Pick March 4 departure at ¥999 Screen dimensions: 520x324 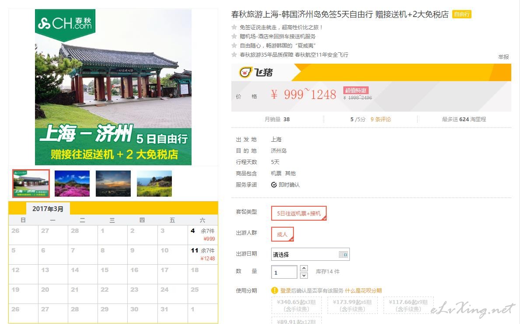click(202, 235)
